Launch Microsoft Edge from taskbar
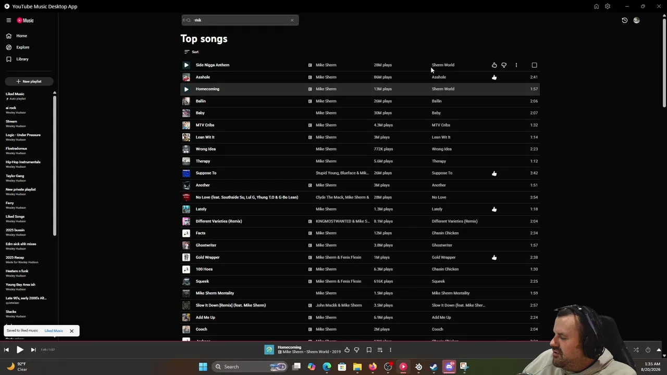 [x=327, y=367]
